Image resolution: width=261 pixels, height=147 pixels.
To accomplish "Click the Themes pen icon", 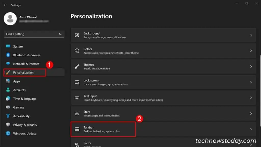I will pyautogui.click(x=77, y=66).
